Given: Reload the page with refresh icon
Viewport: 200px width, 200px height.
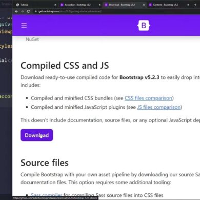Looking at the screenshot, I should pos(28,11).
